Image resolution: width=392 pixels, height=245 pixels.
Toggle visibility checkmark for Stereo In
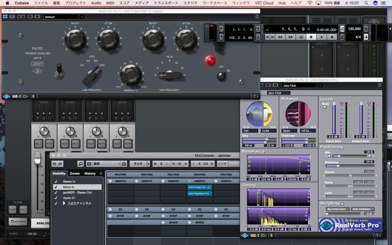pyautogui.click(x=56, y=182)
